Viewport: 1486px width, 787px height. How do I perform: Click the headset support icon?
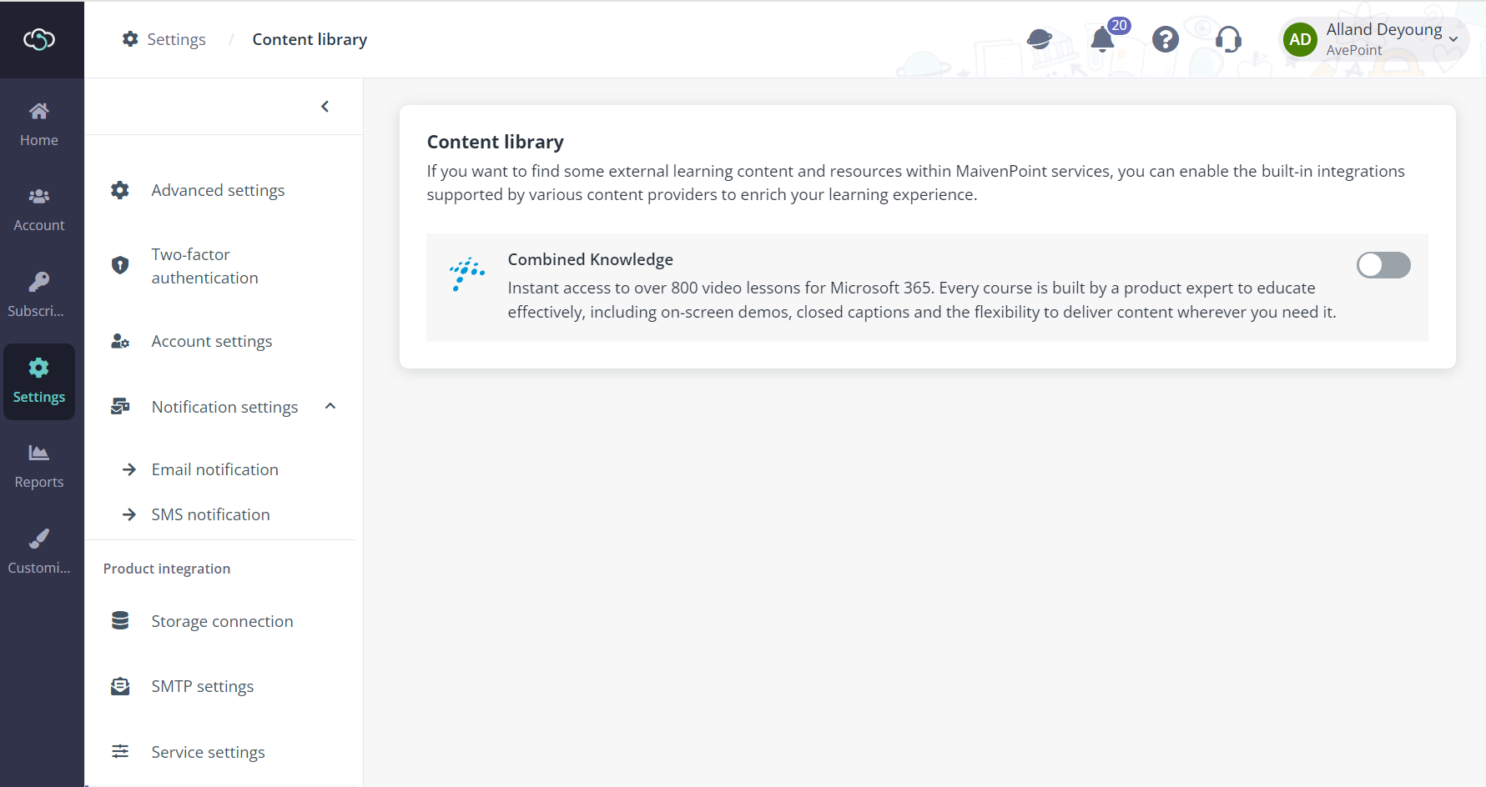[x=1228, y=39]
